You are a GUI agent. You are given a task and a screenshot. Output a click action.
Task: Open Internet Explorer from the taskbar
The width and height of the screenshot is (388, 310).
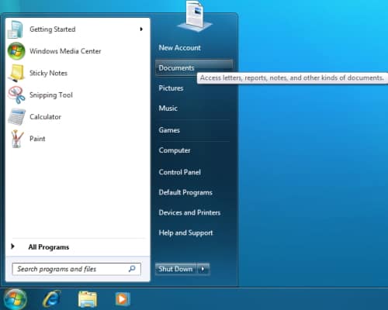pyautogui.click(x=52, y=298)
